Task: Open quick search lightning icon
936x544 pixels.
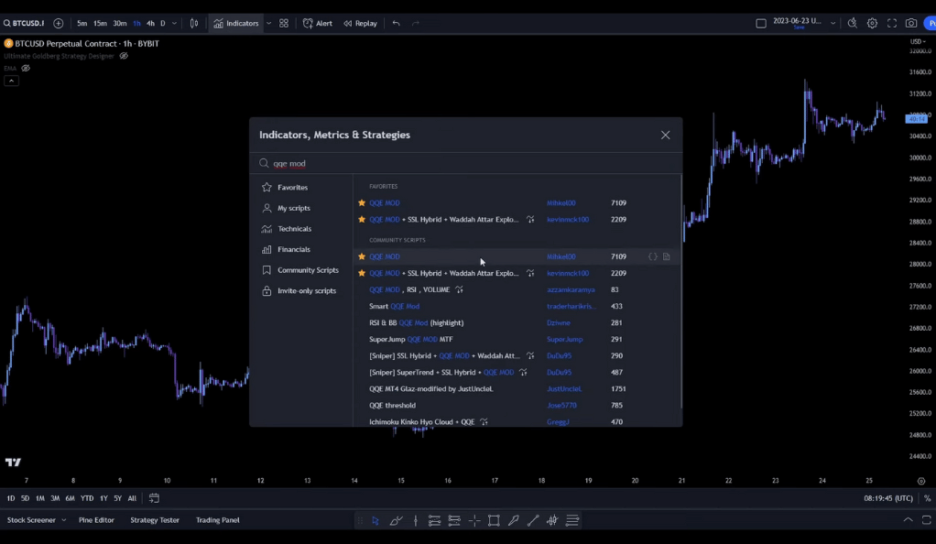Action: click(x=853, y=23)
